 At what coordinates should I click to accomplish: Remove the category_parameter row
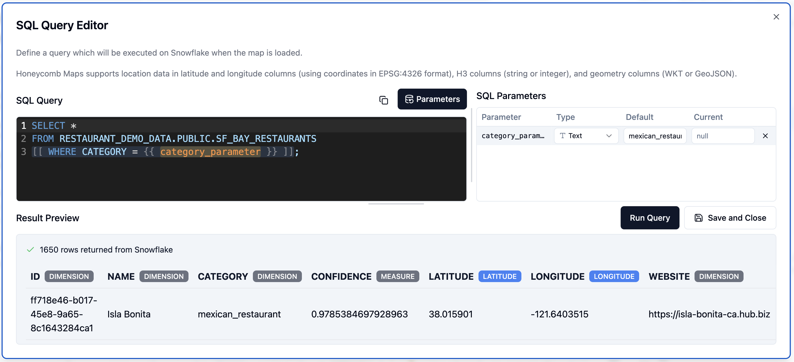click(765, 136)
